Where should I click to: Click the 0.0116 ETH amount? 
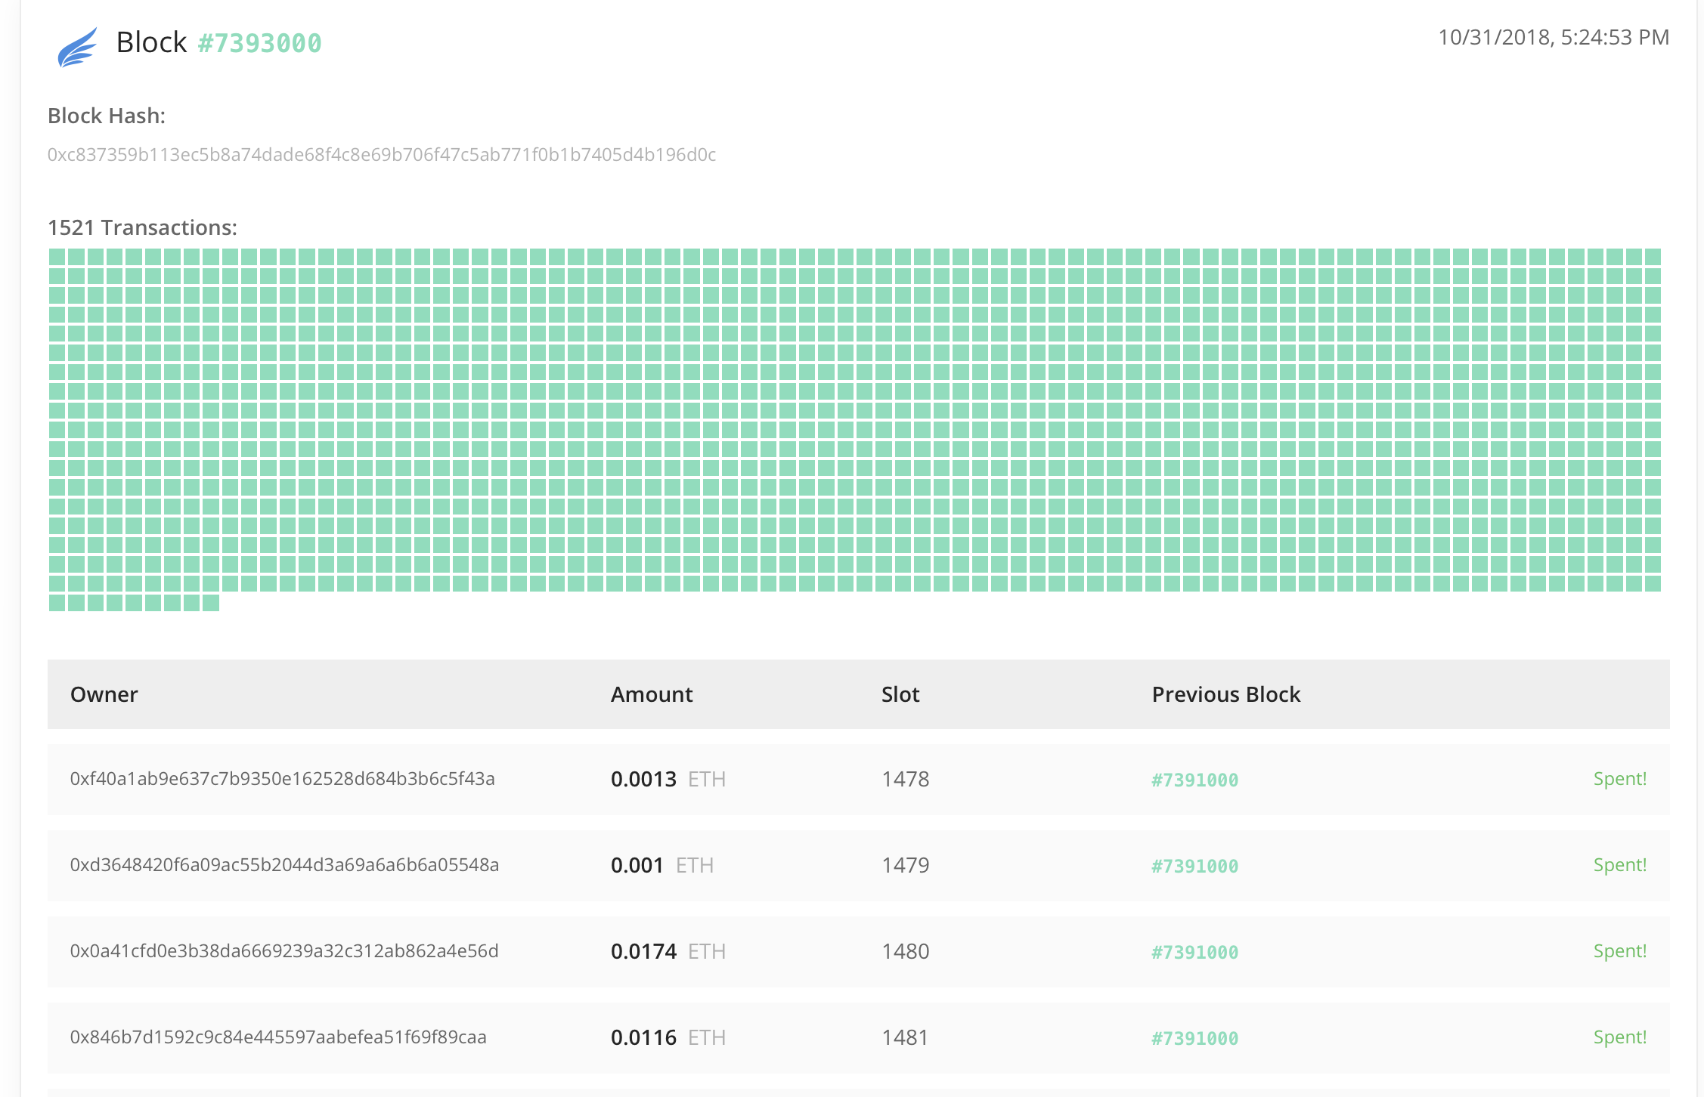point(668,1037)
